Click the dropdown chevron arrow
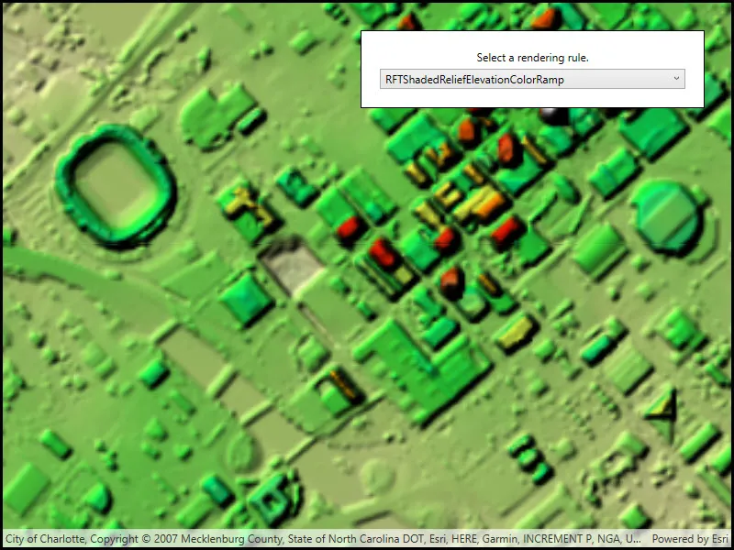Viewport: 734px width, 550px height. [x=676, y=79]
